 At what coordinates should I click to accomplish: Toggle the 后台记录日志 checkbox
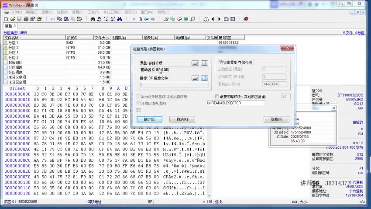(x=138, y=97)
